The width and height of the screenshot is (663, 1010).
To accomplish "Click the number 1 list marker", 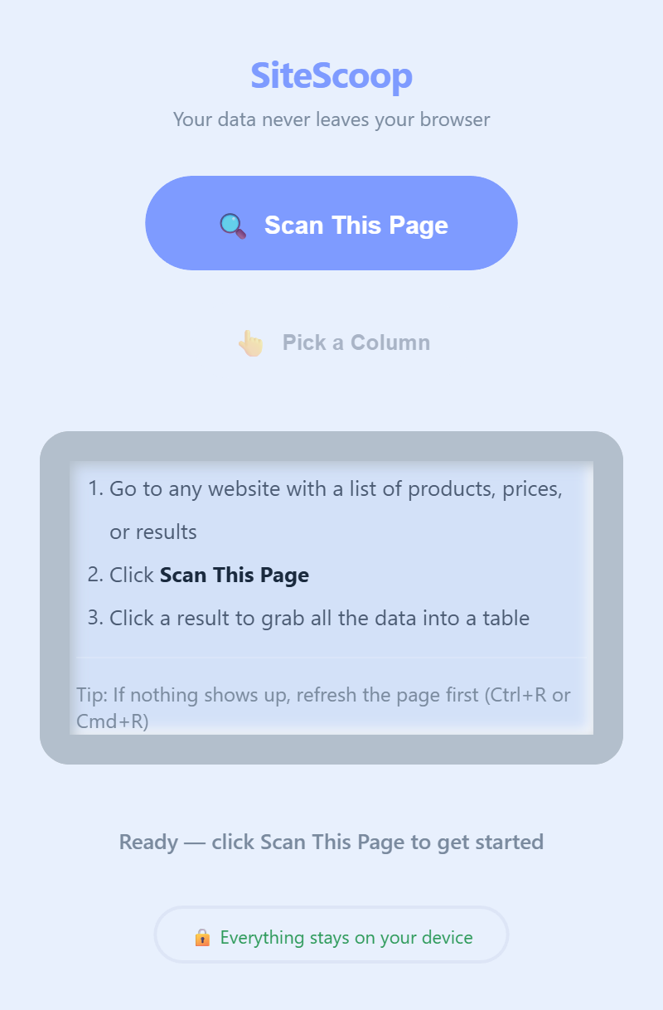I will coord(94,488).
